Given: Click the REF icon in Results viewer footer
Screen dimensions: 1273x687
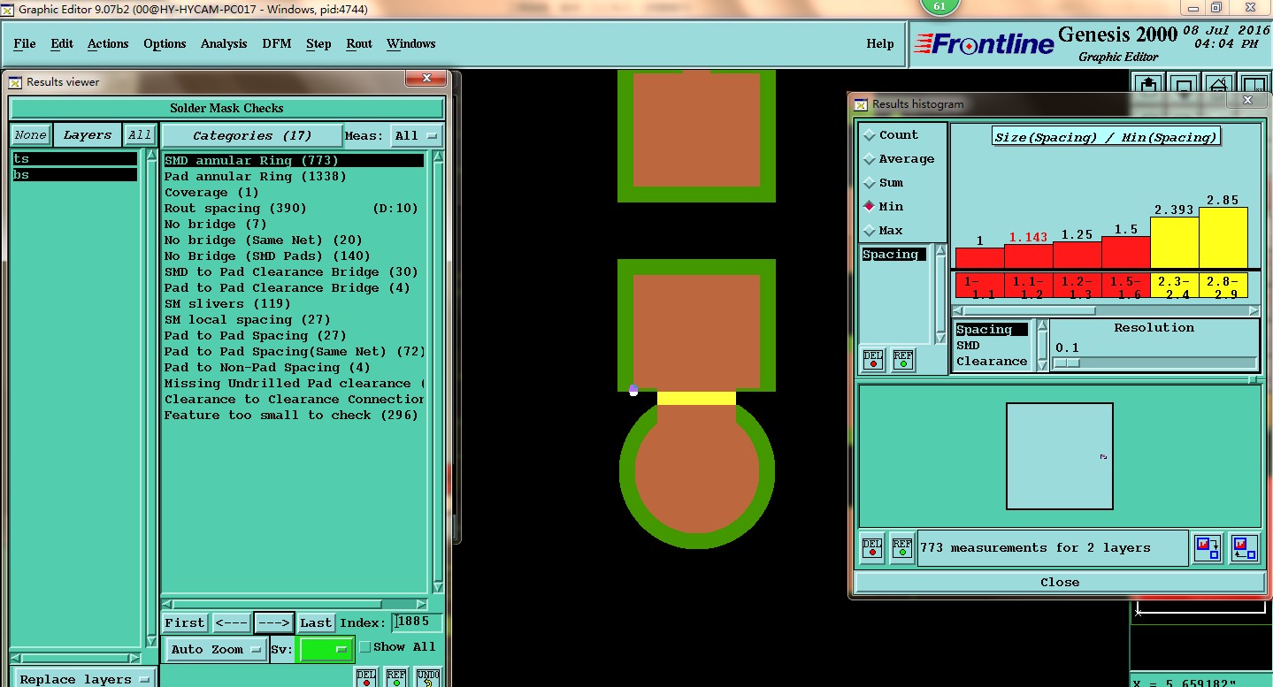Looking at the screenshot, I should (396, 677).
